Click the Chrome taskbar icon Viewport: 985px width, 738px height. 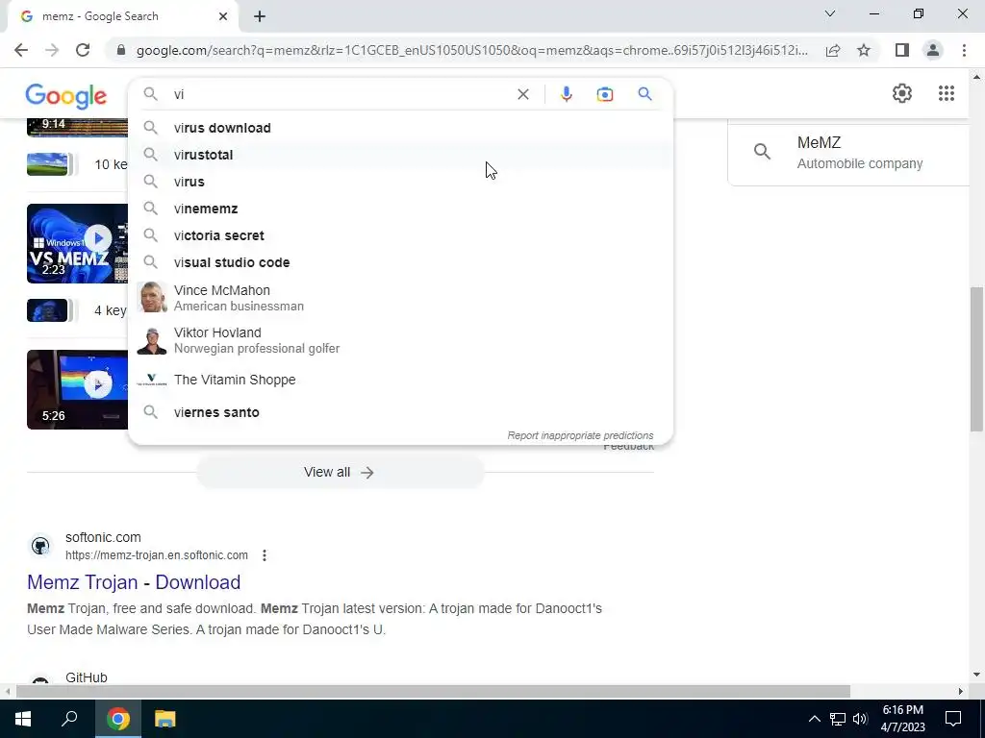click(x=118, y=719)
